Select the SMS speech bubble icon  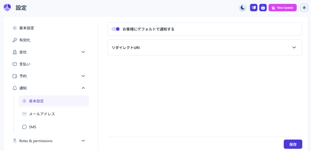click(x=24, y=127)
